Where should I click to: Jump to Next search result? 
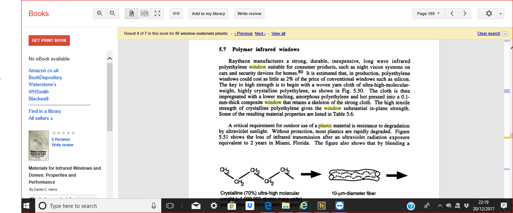click(260, 33)
